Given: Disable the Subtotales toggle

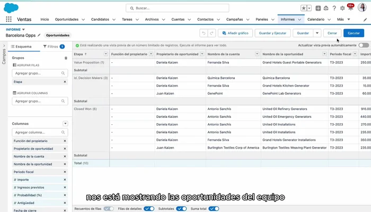Looking at the screenshot, I should tap(181, 208).
